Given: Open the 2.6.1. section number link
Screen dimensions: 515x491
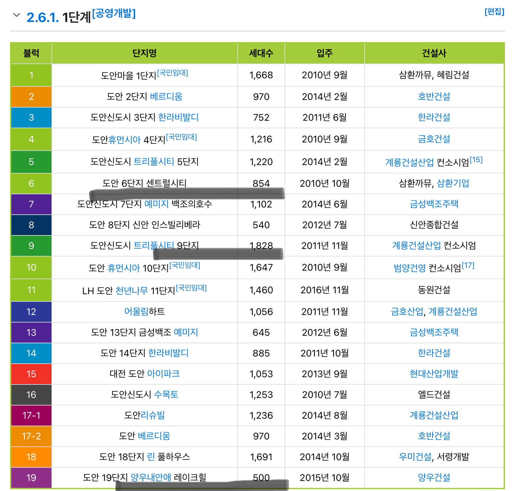Looking at the screenshot, I should coord(43,17).
